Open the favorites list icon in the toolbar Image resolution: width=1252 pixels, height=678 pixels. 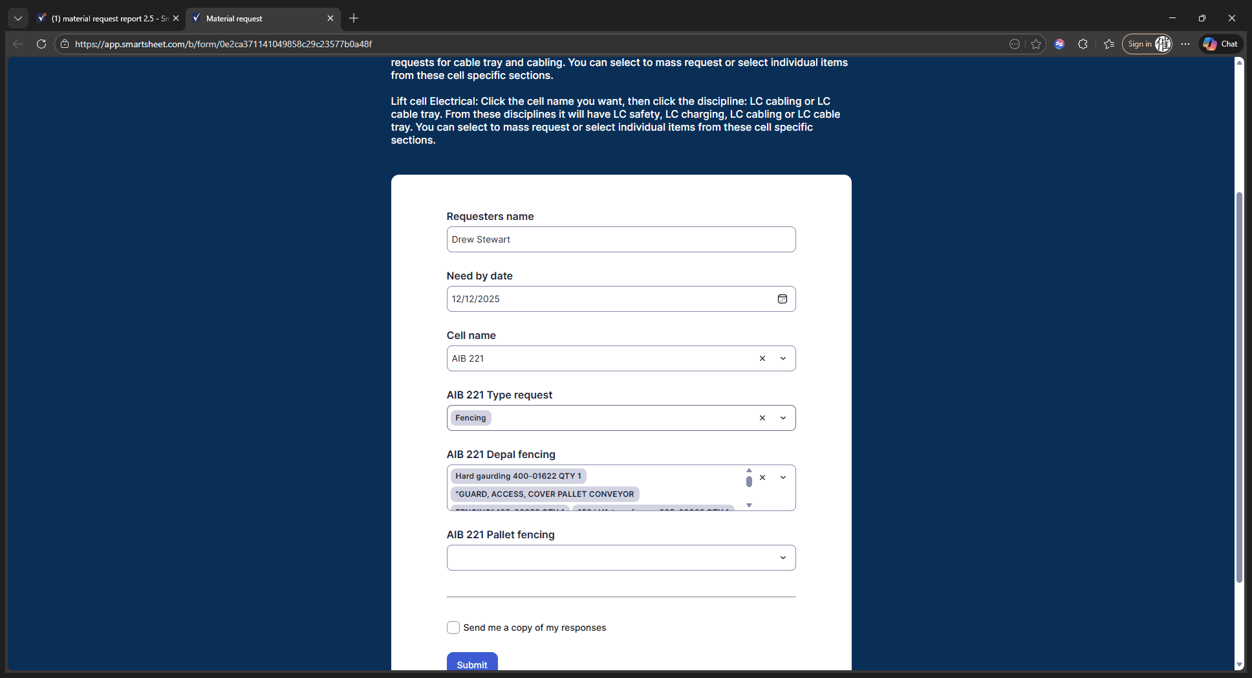click(x=1109, y=44)
